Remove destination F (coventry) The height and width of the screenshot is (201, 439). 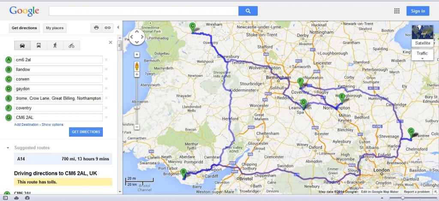(106, 108)
